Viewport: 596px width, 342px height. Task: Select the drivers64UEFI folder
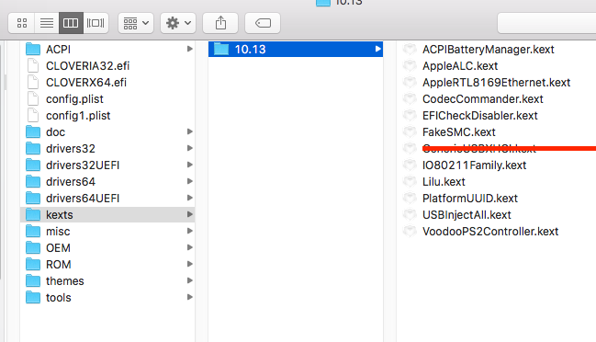[x=107, y=199]
